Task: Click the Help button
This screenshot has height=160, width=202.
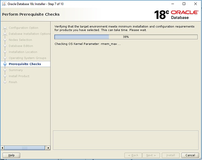Action: pyautogui.click(x=11, y=155)
